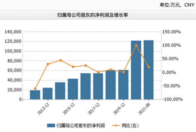Click the orange data point above 2013-12

coord(48,64)
